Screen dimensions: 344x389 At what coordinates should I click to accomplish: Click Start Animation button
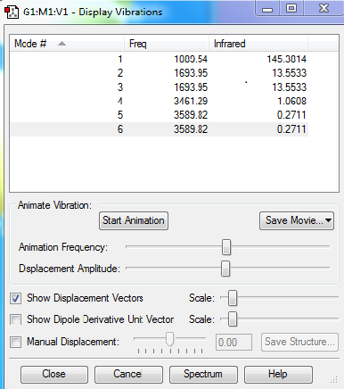[134, 220]
